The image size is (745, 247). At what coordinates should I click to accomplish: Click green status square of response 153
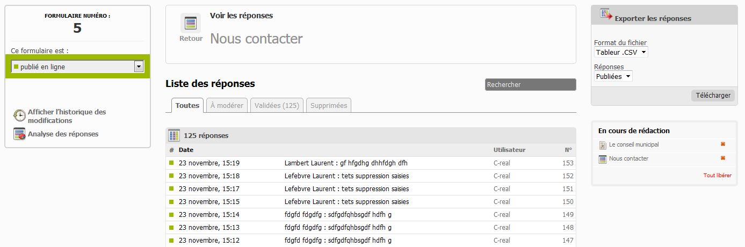tap(172, 163)
